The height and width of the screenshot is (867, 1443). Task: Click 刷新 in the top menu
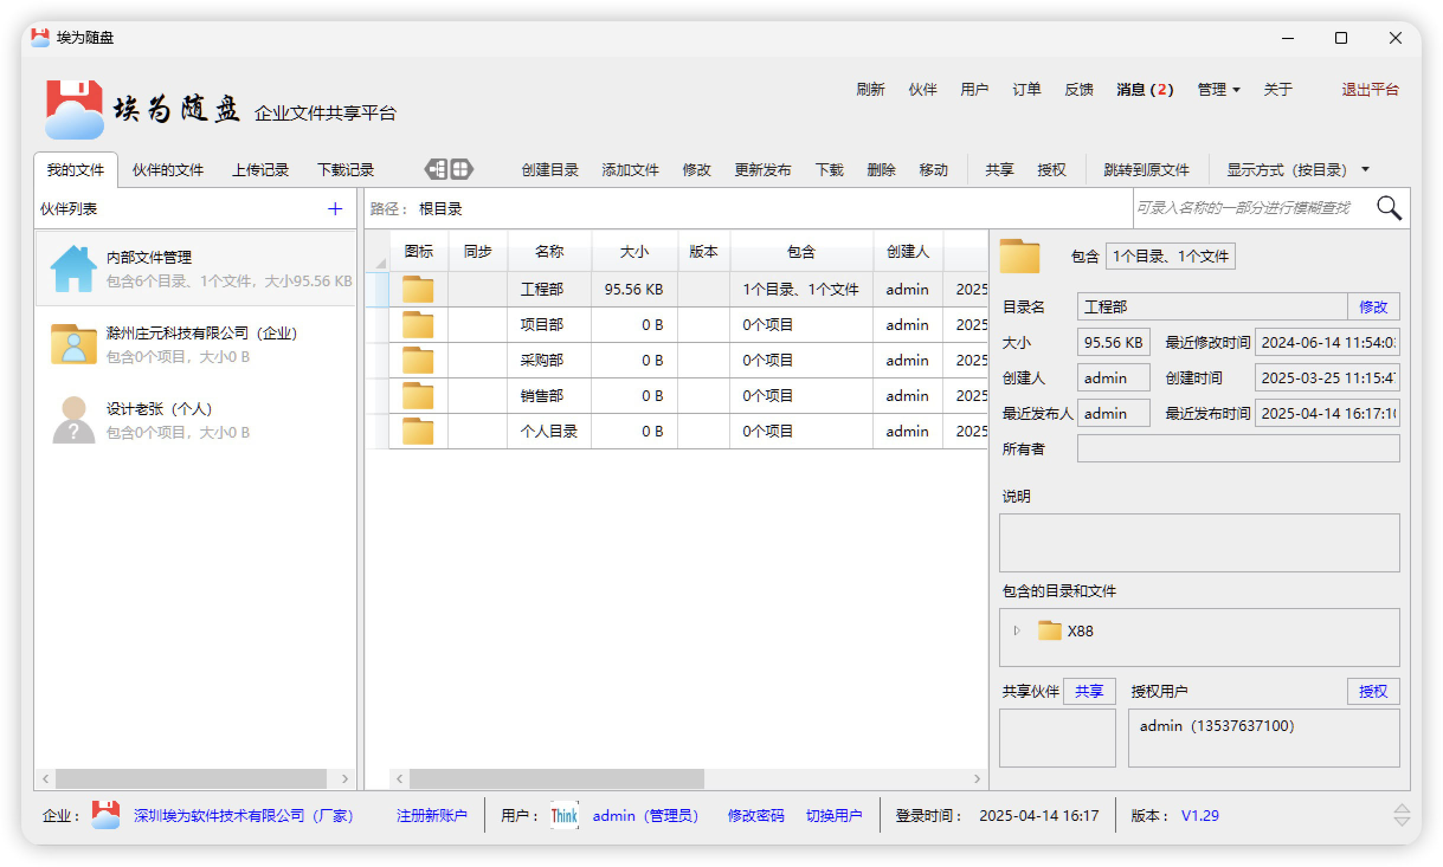[x=871, y=90]
